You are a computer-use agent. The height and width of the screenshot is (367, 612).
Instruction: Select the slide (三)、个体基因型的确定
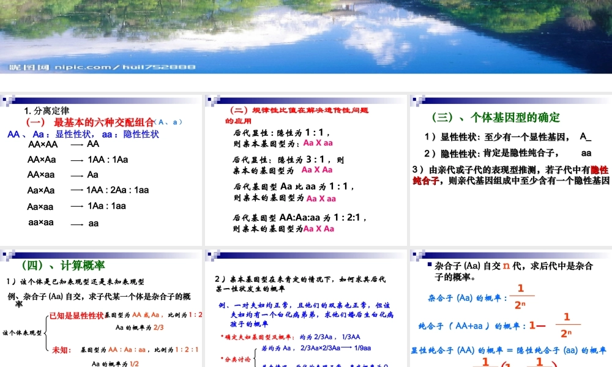click(x=511, y=170)
